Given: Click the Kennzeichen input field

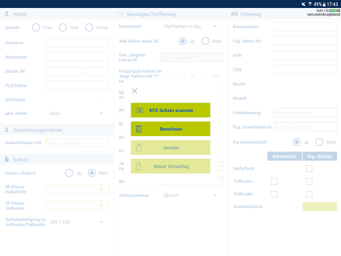Looking at the screenshot, I should [x=305, y=27].
